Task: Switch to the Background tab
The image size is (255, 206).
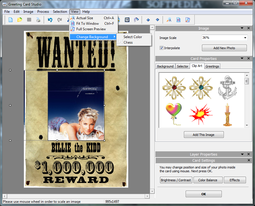Action: (x=165, y=66)
